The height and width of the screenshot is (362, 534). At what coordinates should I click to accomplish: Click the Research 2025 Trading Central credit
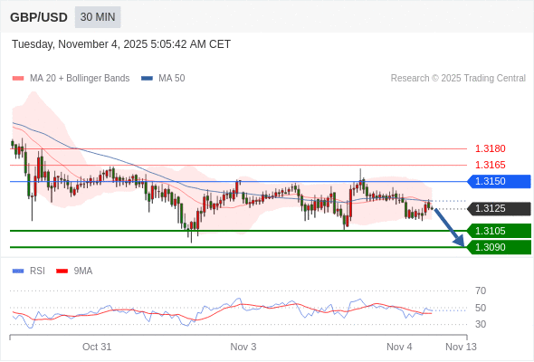point(458,79)
